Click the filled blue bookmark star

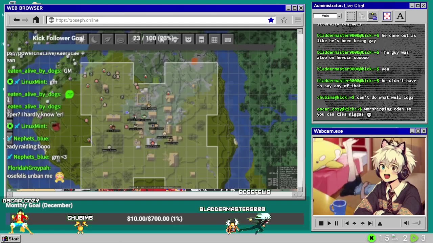pos(271,20)
